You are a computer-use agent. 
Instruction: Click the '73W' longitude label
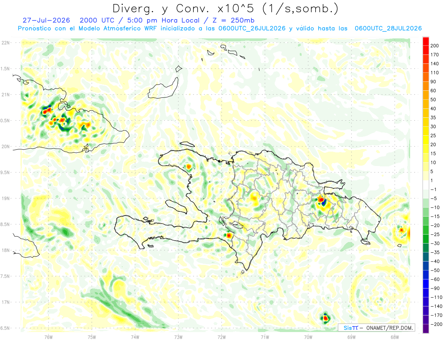pos(178,337)
